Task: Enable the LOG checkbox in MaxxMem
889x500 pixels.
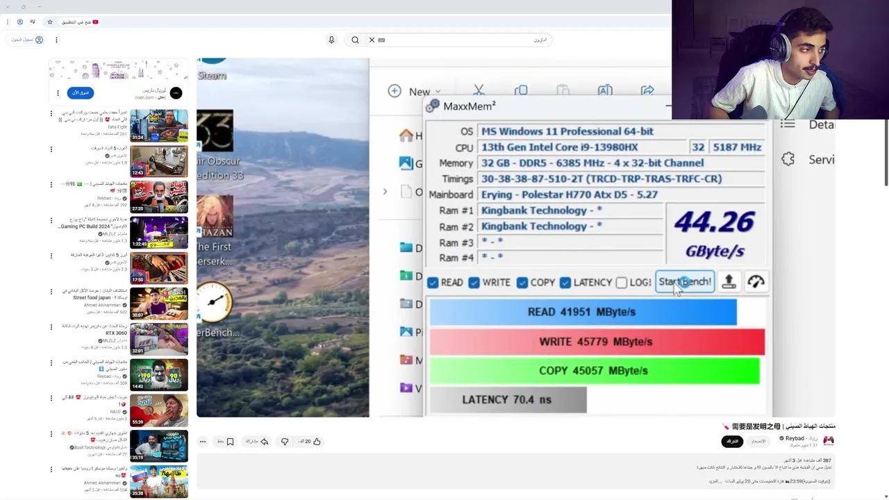Action: (x=622, y=283)
